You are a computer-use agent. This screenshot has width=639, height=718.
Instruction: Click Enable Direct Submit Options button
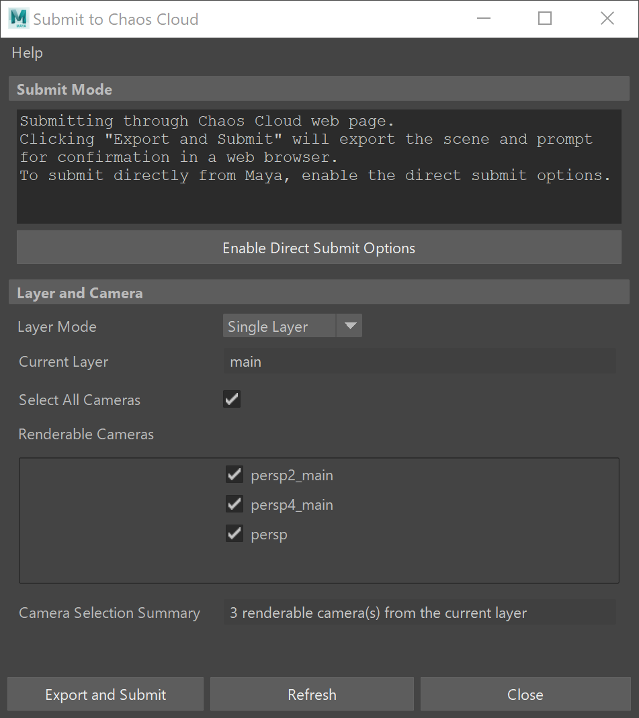point(318,248)
